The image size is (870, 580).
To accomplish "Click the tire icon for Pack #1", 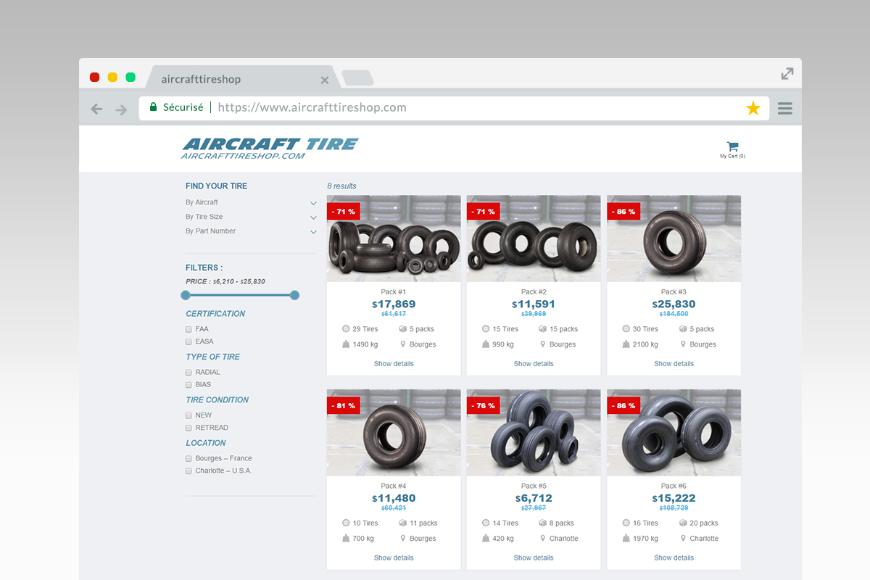I will point(346,328).
